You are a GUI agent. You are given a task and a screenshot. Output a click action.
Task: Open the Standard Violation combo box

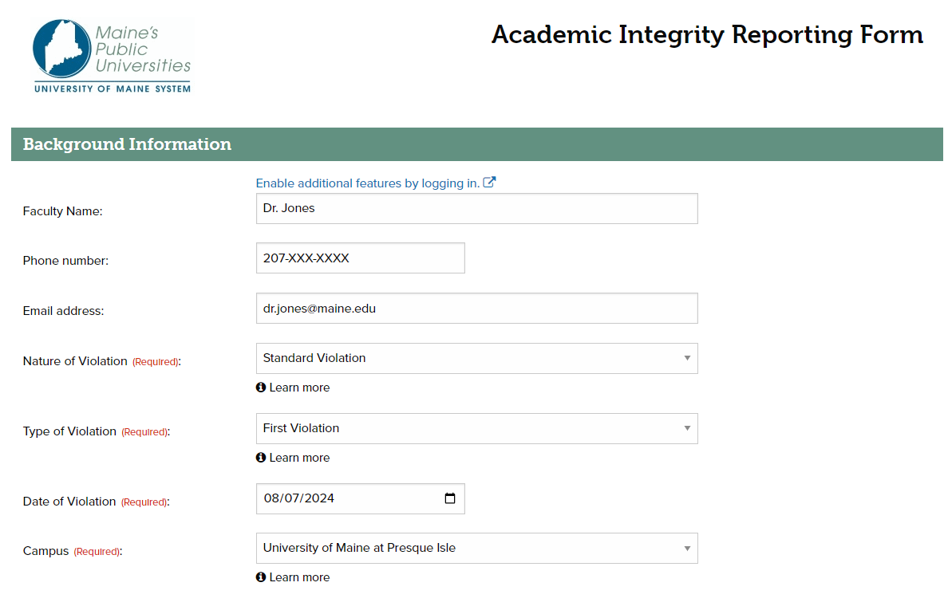(477, 358)
